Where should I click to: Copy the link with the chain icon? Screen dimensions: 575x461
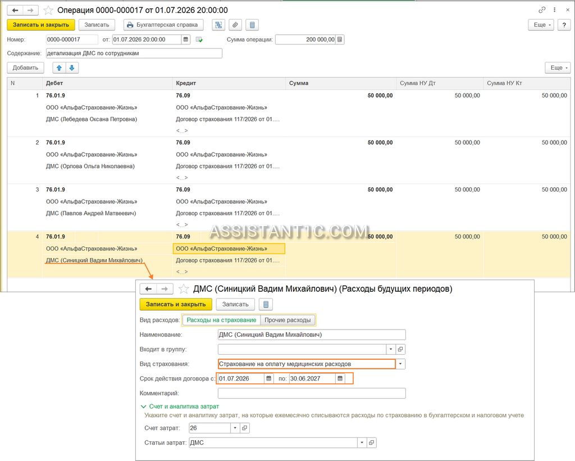[x=542, y=10]
